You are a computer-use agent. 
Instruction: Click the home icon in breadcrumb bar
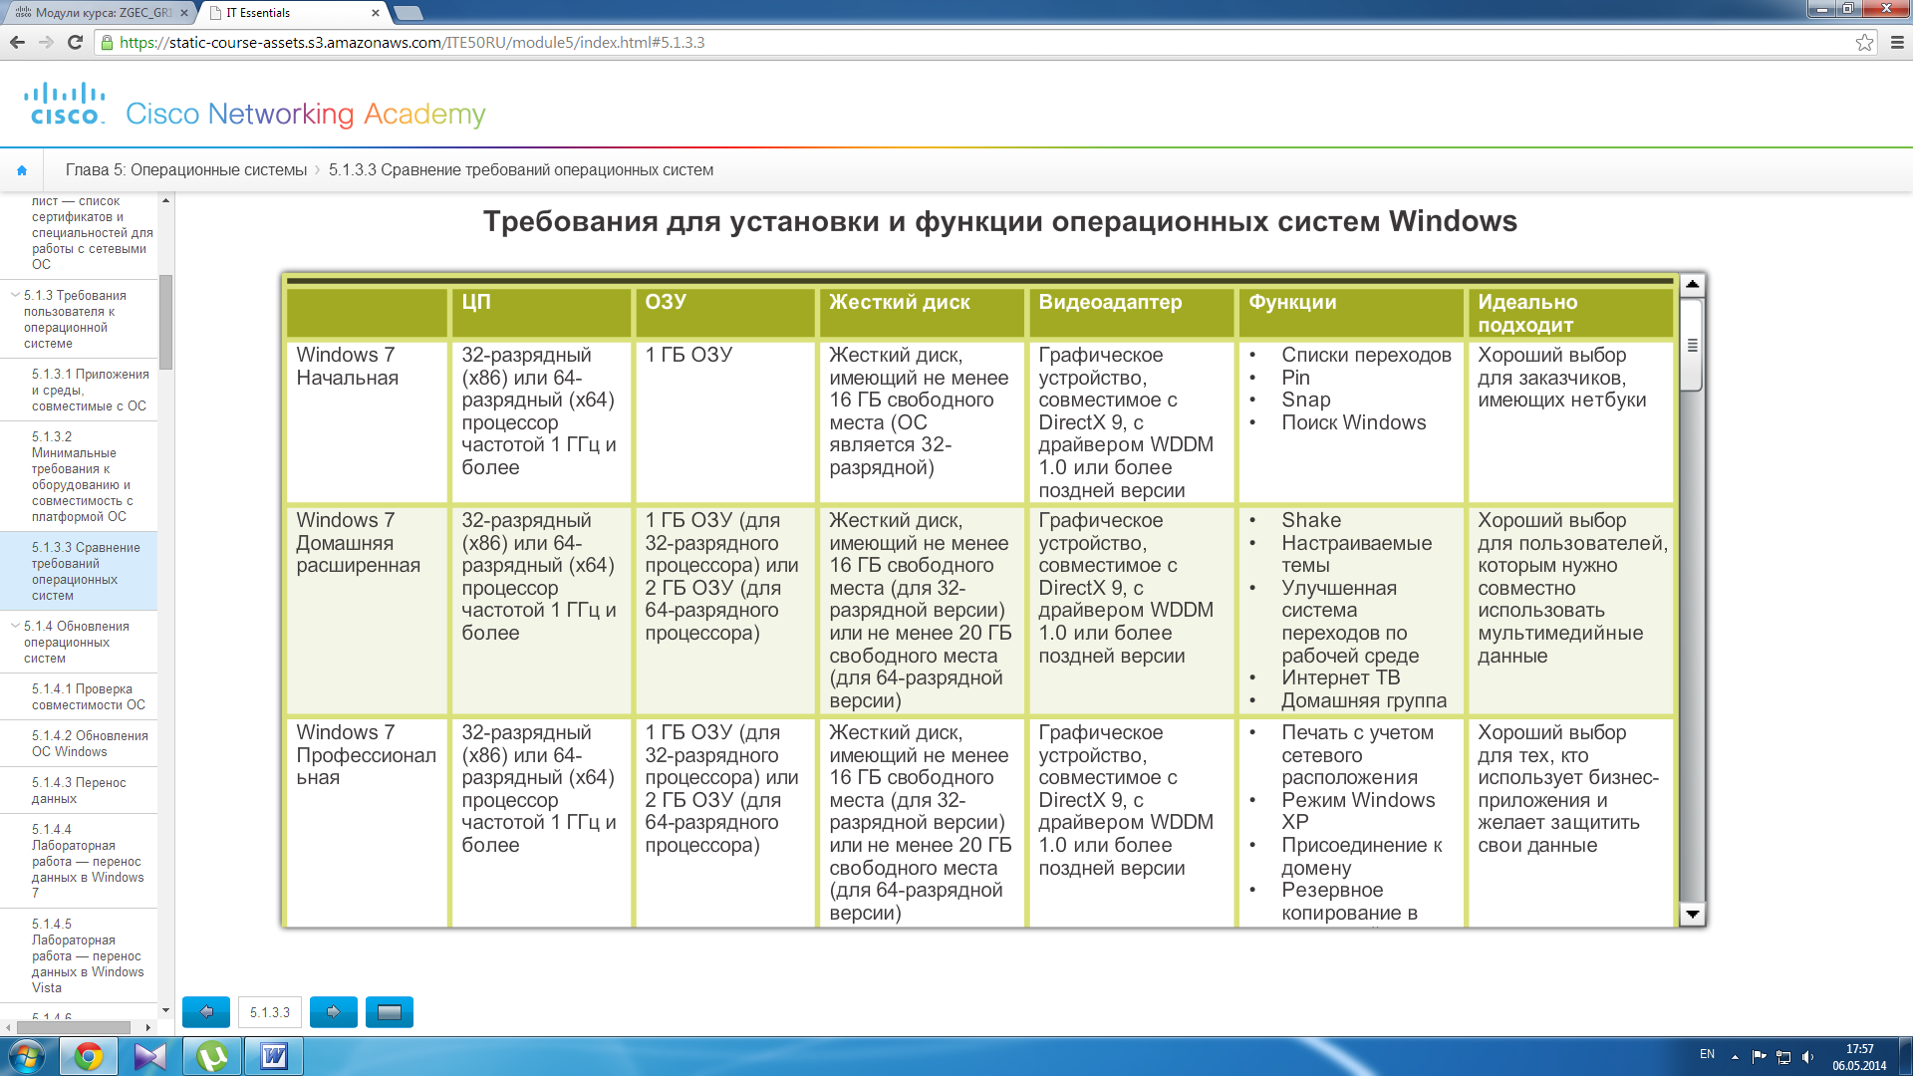pos(22,170)
